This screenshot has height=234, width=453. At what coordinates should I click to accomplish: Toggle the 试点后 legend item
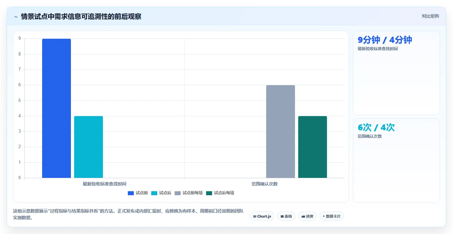pyautogui.click(x=161, y=193)
